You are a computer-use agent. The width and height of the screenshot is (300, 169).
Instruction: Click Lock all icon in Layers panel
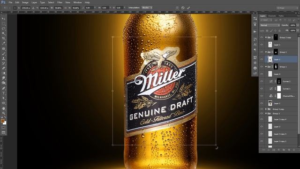[x=279, y=31]
